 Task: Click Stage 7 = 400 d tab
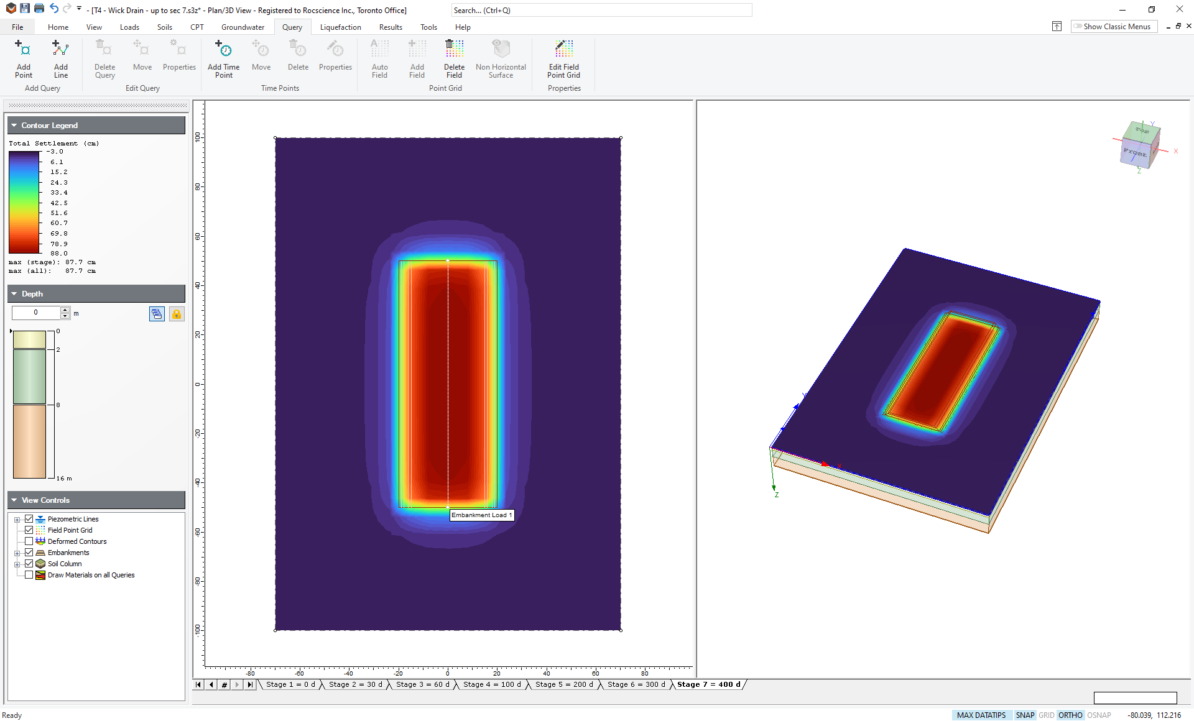pos(710,684)
